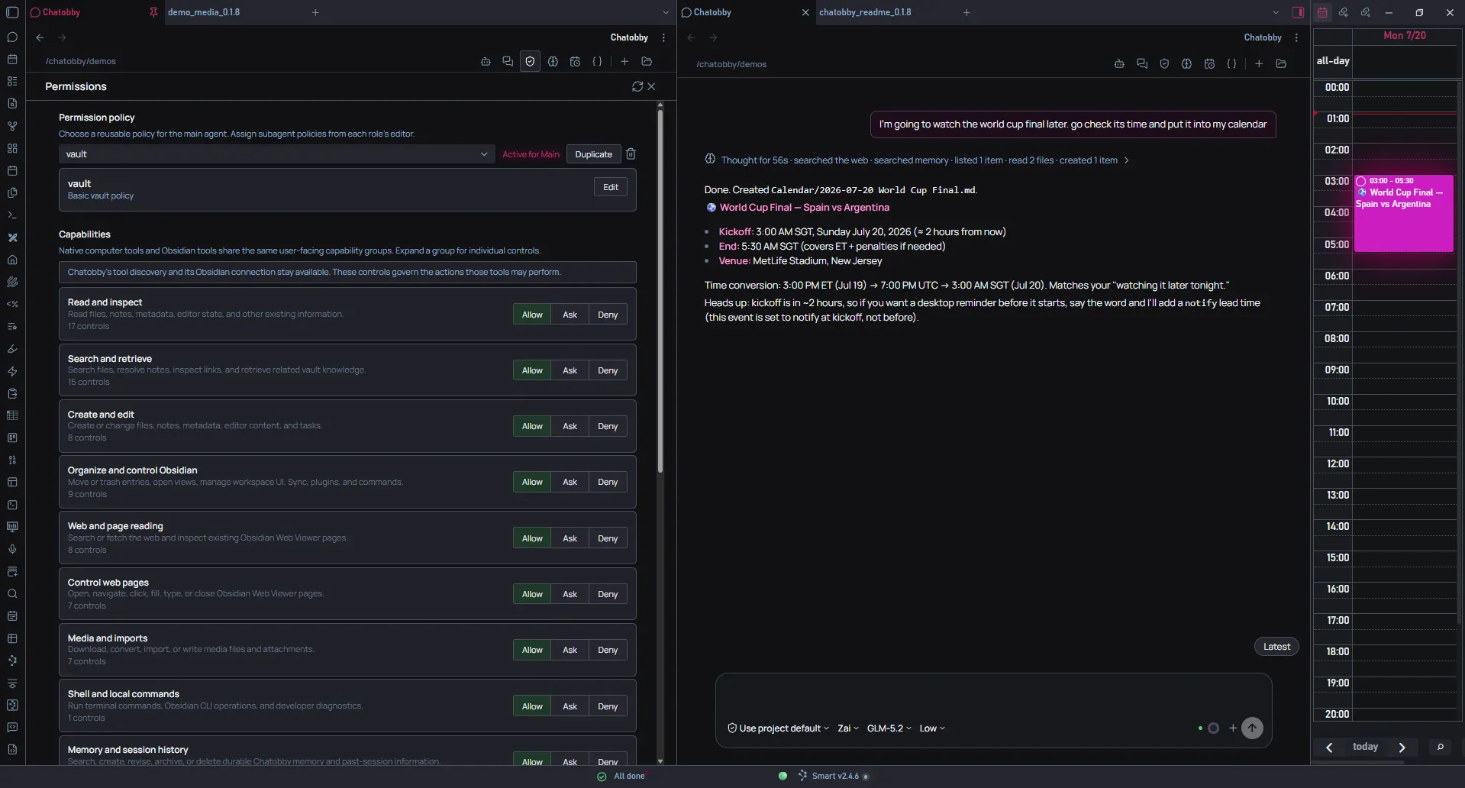
Task: Send the message with the arrow button
Action: [1252, 728]
